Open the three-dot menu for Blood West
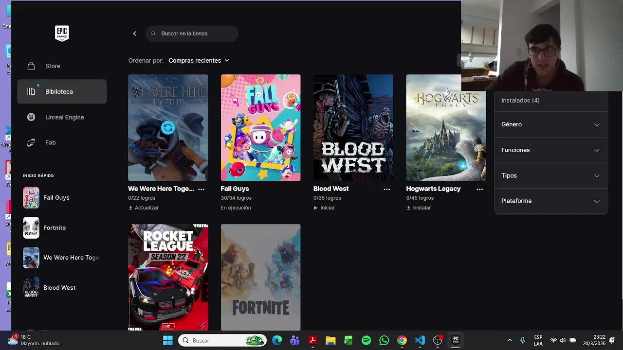 pos(387,189)
